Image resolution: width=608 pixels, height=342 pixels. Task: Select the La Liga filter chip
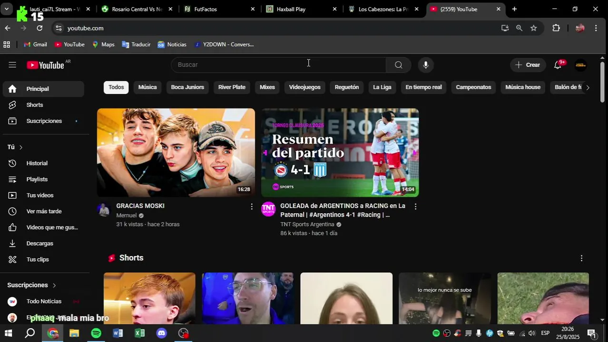click(x=382, y=87)
